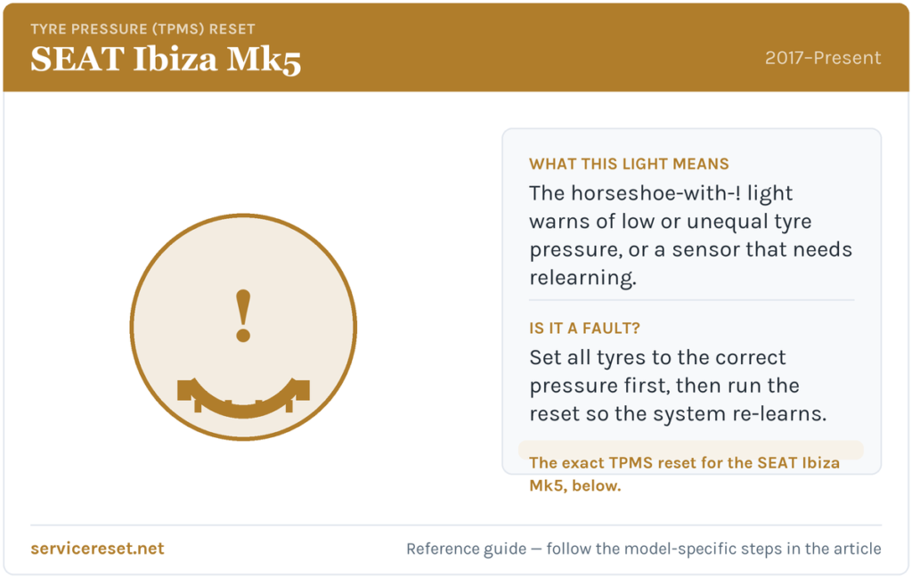Screen dimensions: 912x578
Task: Click the divider line between info sections
Action: [691, 300]
